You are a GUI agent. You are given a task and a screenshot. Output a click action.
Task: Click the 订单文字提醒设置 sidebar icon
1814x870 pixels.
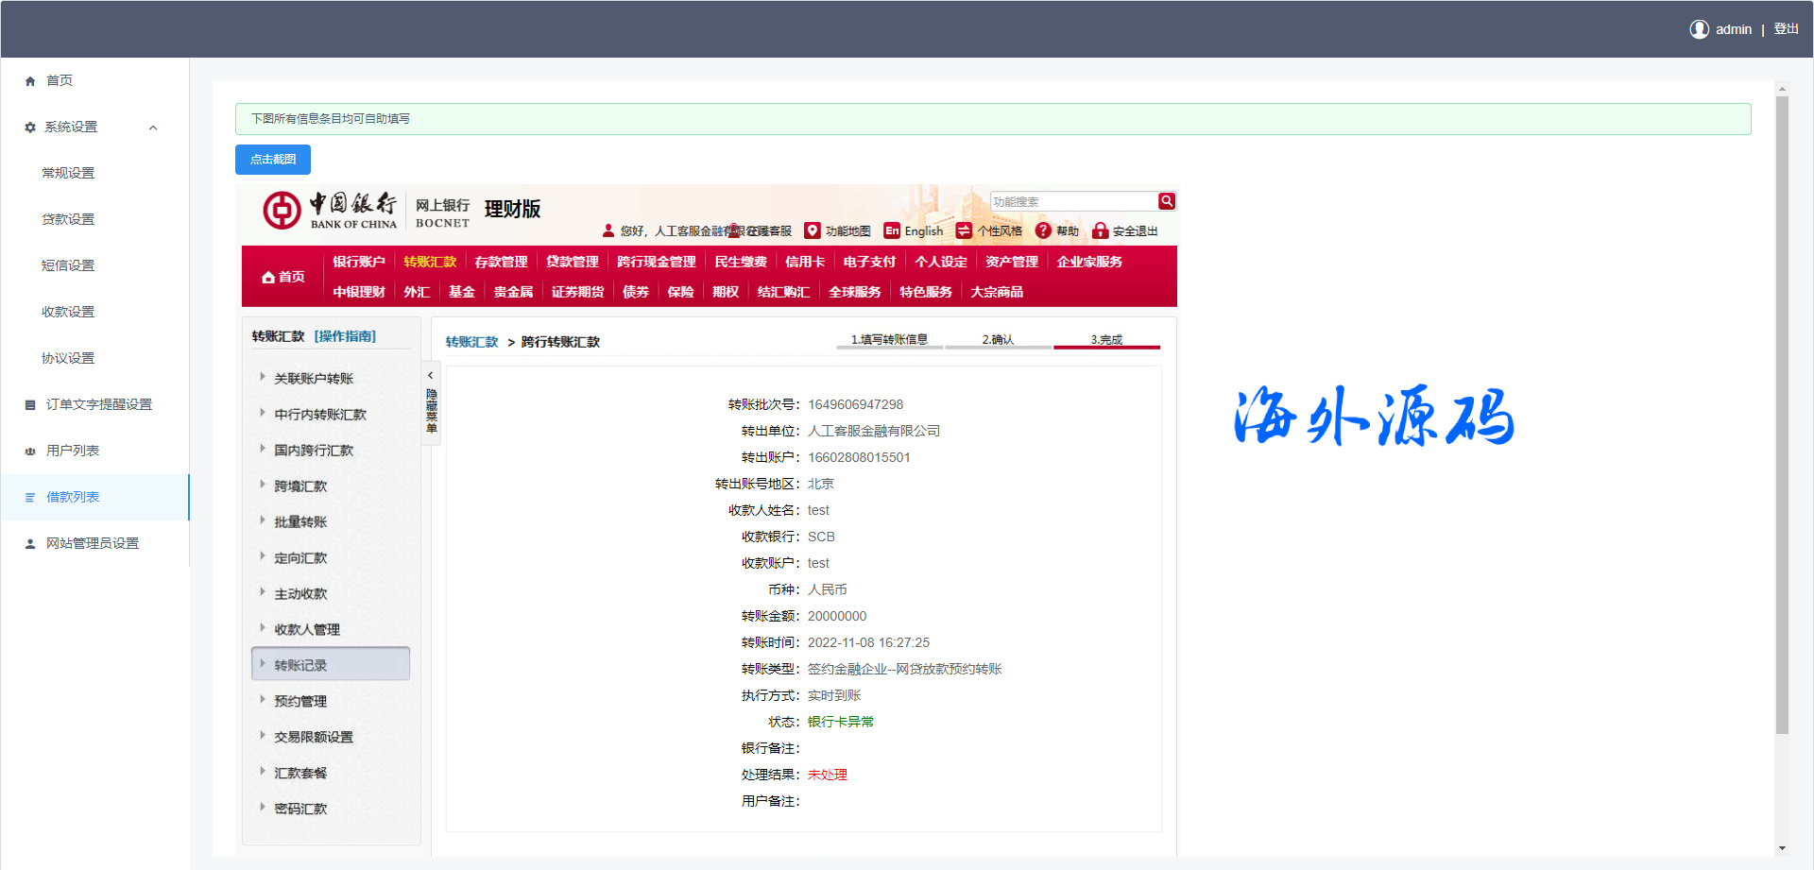[x=30, y=405]
